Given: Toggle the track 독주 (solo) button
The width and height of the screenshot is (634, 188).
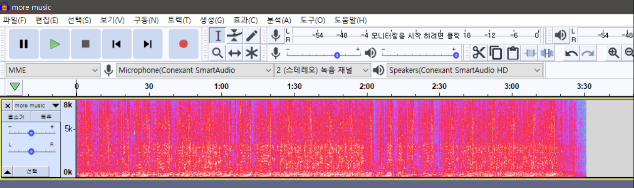Looking at the screenshot, I should tap(46, 116).
